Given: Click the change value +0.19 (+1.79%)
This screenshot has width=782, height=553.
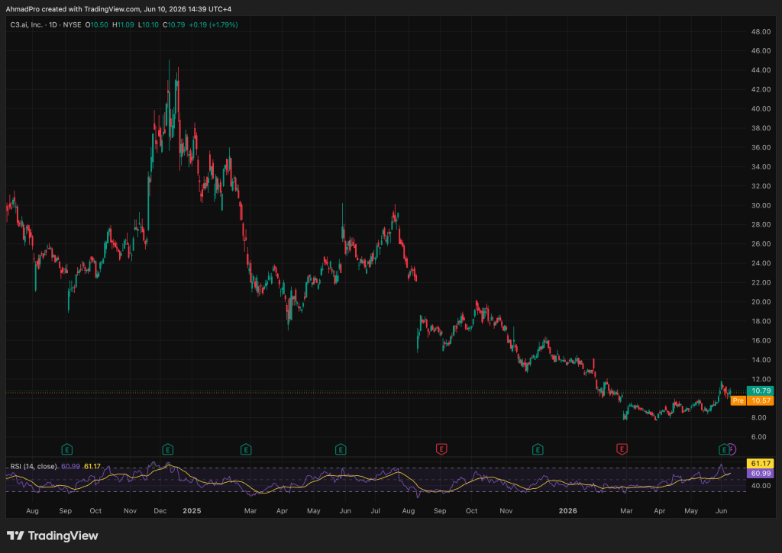Looking at the screenshot, I should (214, 24).
